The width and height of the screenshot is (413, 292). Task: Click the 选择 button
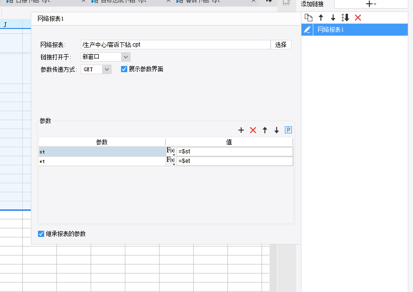click(x=281, y=45)
